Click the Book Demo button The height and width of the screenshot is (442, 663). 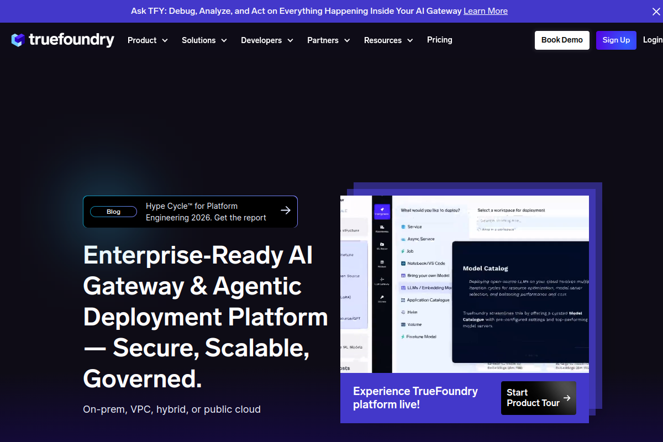pos(562,40)
